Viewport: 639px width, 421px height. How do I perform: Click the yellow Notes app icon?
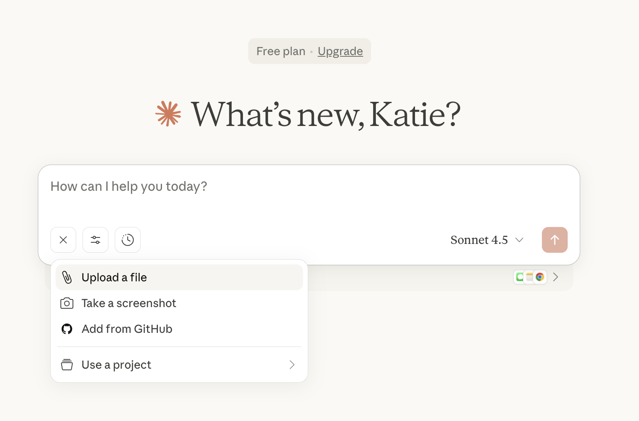point(529,277)
